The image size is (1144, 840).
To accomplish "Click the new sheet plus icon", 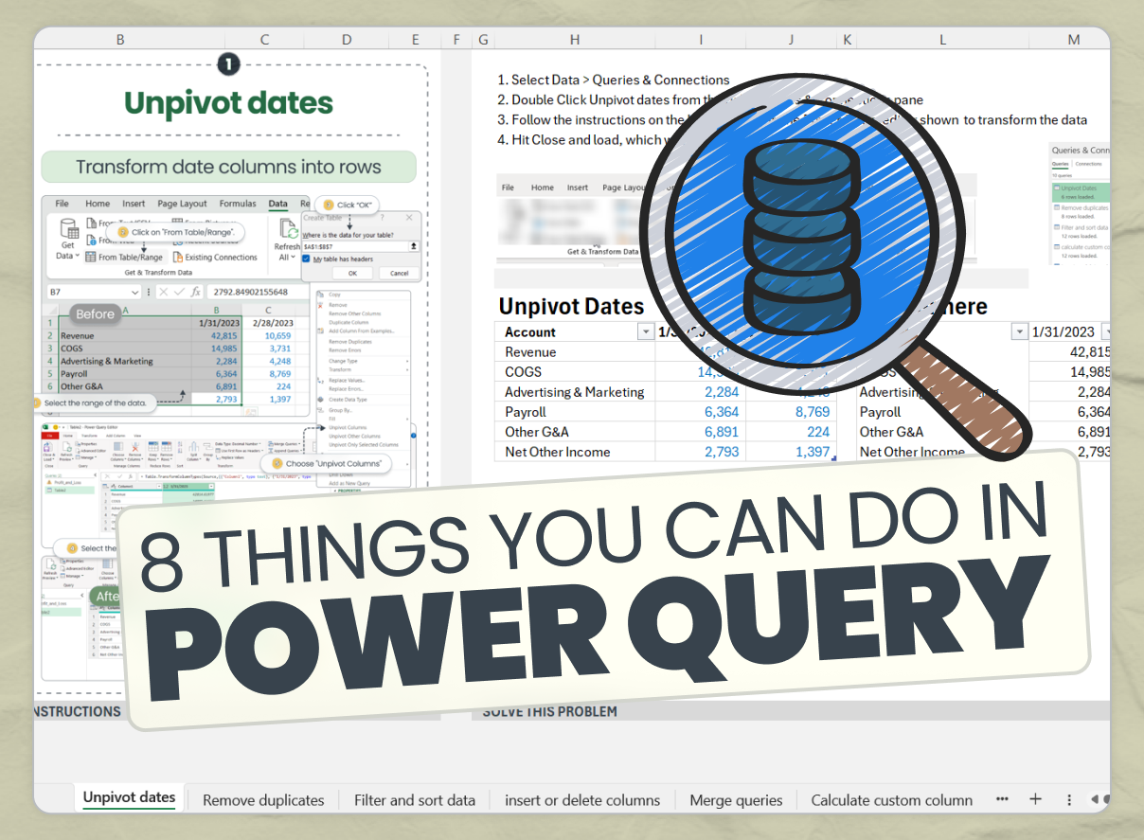I will click(1035, 799).
